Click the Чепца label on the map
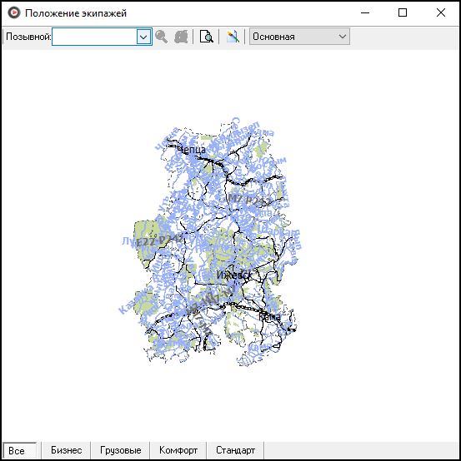The width and height of the screenshot is (461, 461). coord(191,150)
